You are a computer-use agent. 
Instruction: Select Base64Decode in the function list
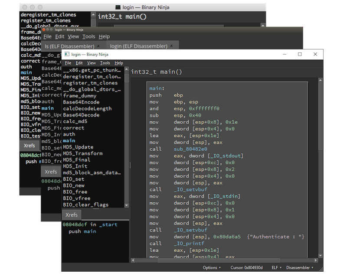(x=81, y=115)
